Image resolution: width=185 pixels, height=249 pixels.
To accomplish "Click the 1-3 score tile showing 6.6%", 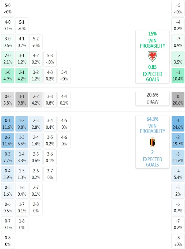I will (x=22, y=140).
